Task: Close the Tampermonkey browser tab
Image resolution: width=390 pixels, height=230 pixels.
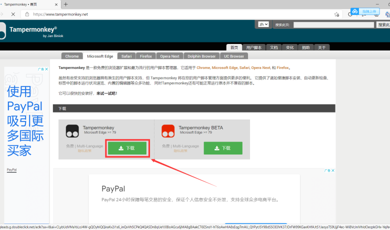Action: pyautogui.click(x=56, y=4)
